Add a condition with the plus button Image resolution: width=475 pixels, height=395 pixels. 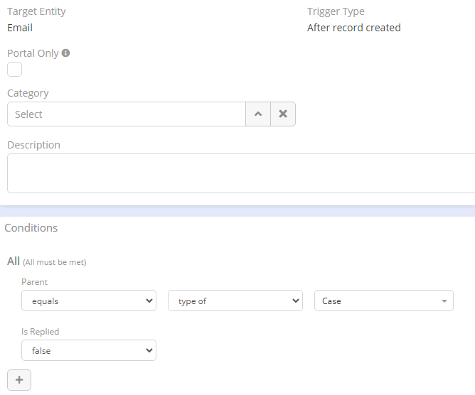[19, 380]
